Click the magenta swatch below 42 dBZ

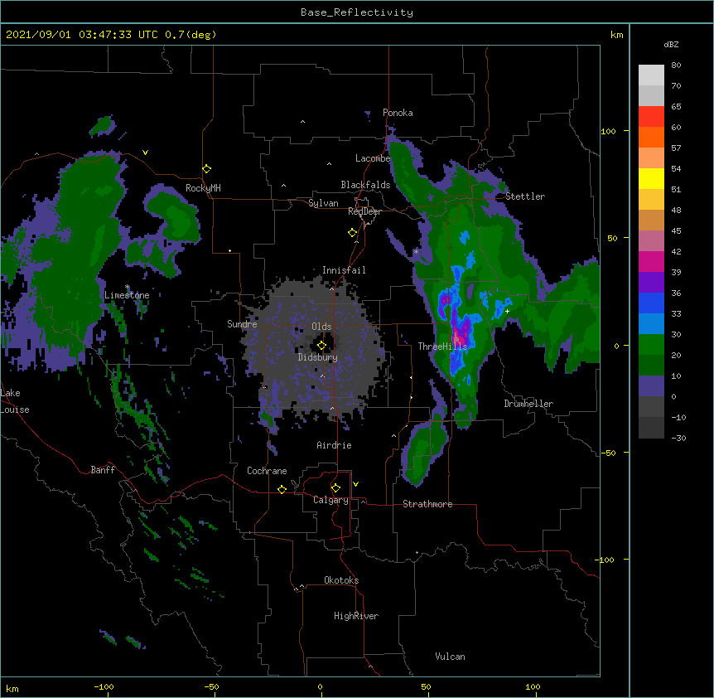(x=651, y=261)
